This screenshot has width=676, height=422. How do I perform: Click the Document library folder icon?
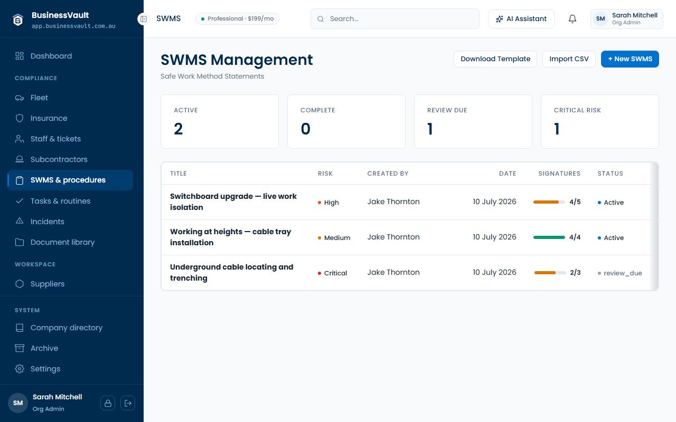[x=20, y=242]
